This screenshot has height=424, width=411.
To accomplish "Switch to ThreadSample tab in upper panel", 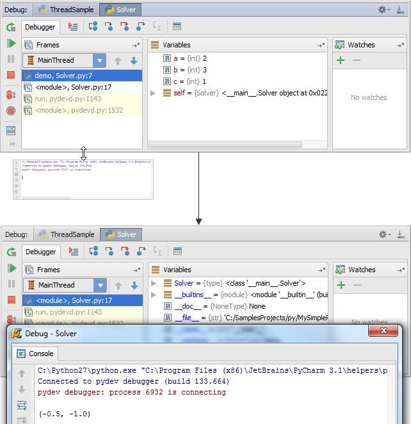I will coord(66,10).
